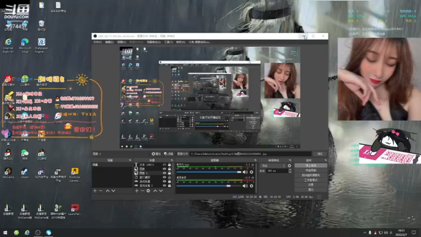Mute the desktop audio speaker icon
Screen dimensions: 421x237
pyautogui.click(x=245, y=186)
